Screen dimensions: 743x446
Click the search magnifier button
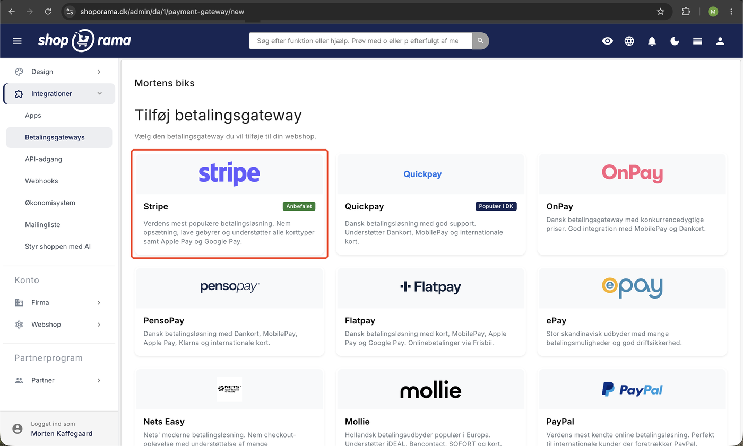click(x=480, y=41)
